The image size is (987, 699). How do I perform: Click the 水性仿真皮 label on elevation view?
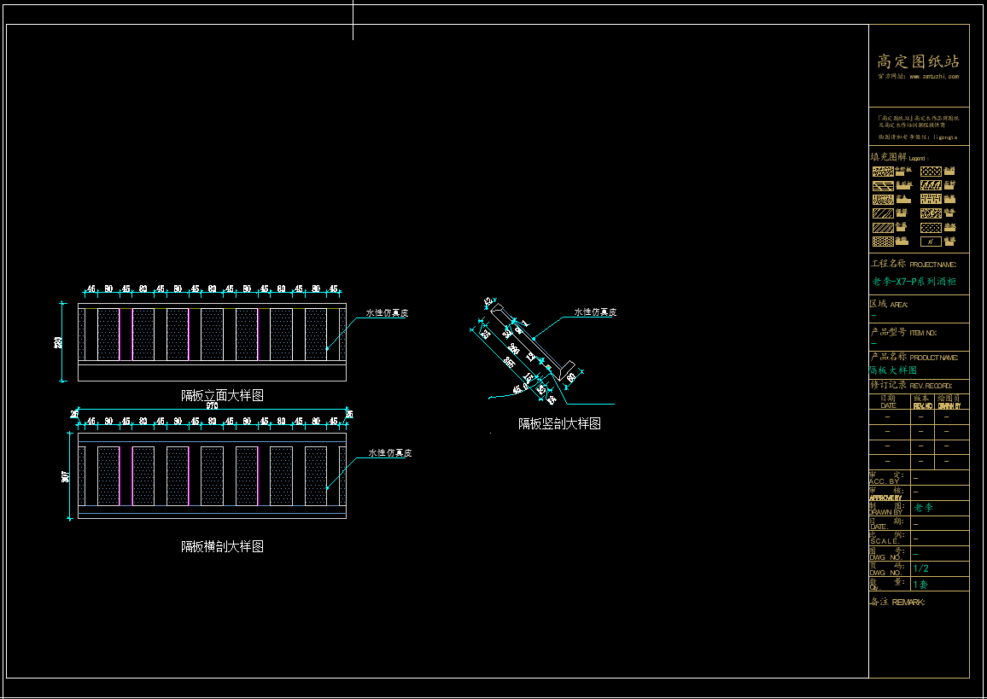387,313
